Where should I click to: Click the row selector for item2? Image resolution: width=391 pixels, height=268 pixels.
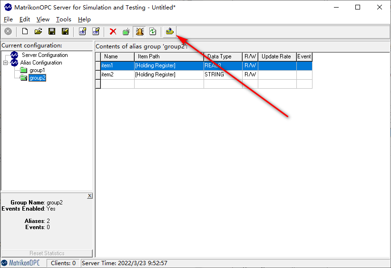click(98, 75)
